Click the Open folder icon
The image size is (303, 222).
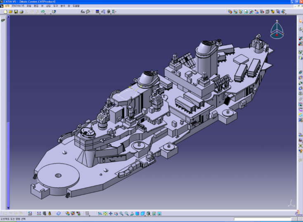coord(11,12)
